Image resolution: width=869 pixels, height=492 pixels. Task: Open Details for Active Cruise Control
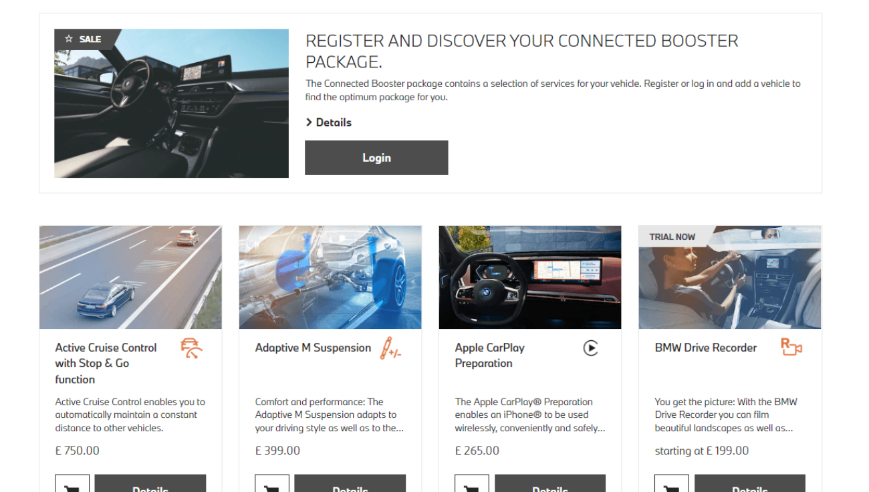[150, 484]
